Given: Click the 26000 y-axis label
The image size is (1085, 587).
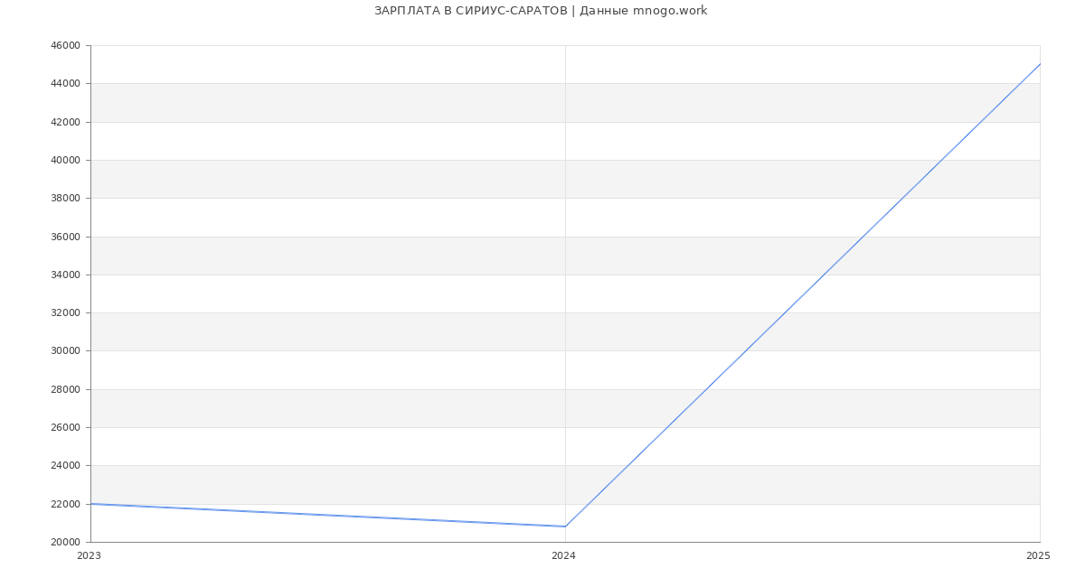Looking at the screenshot, I should pos(65,427).
